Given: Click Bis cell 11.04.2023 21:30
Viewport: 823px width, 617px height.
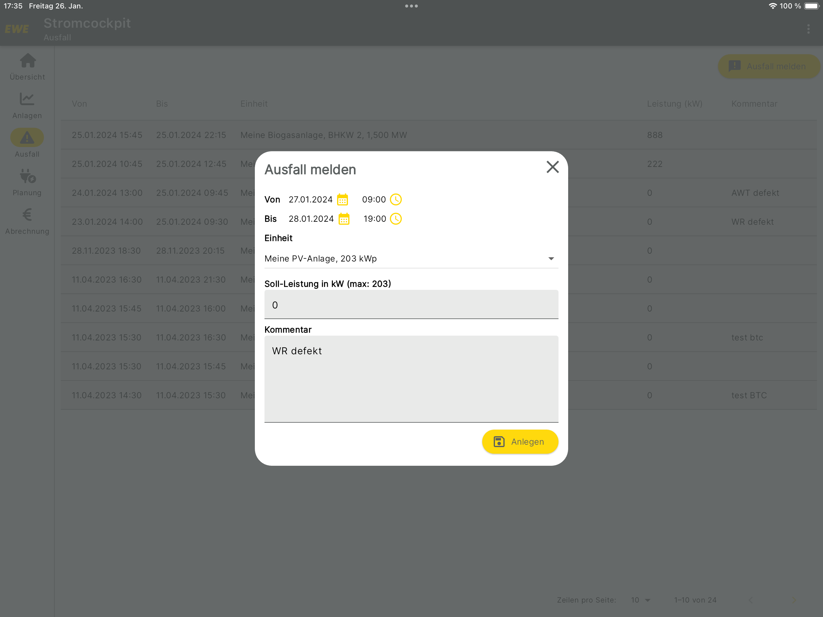Looking at the screenshot, I should pos(190,280).
